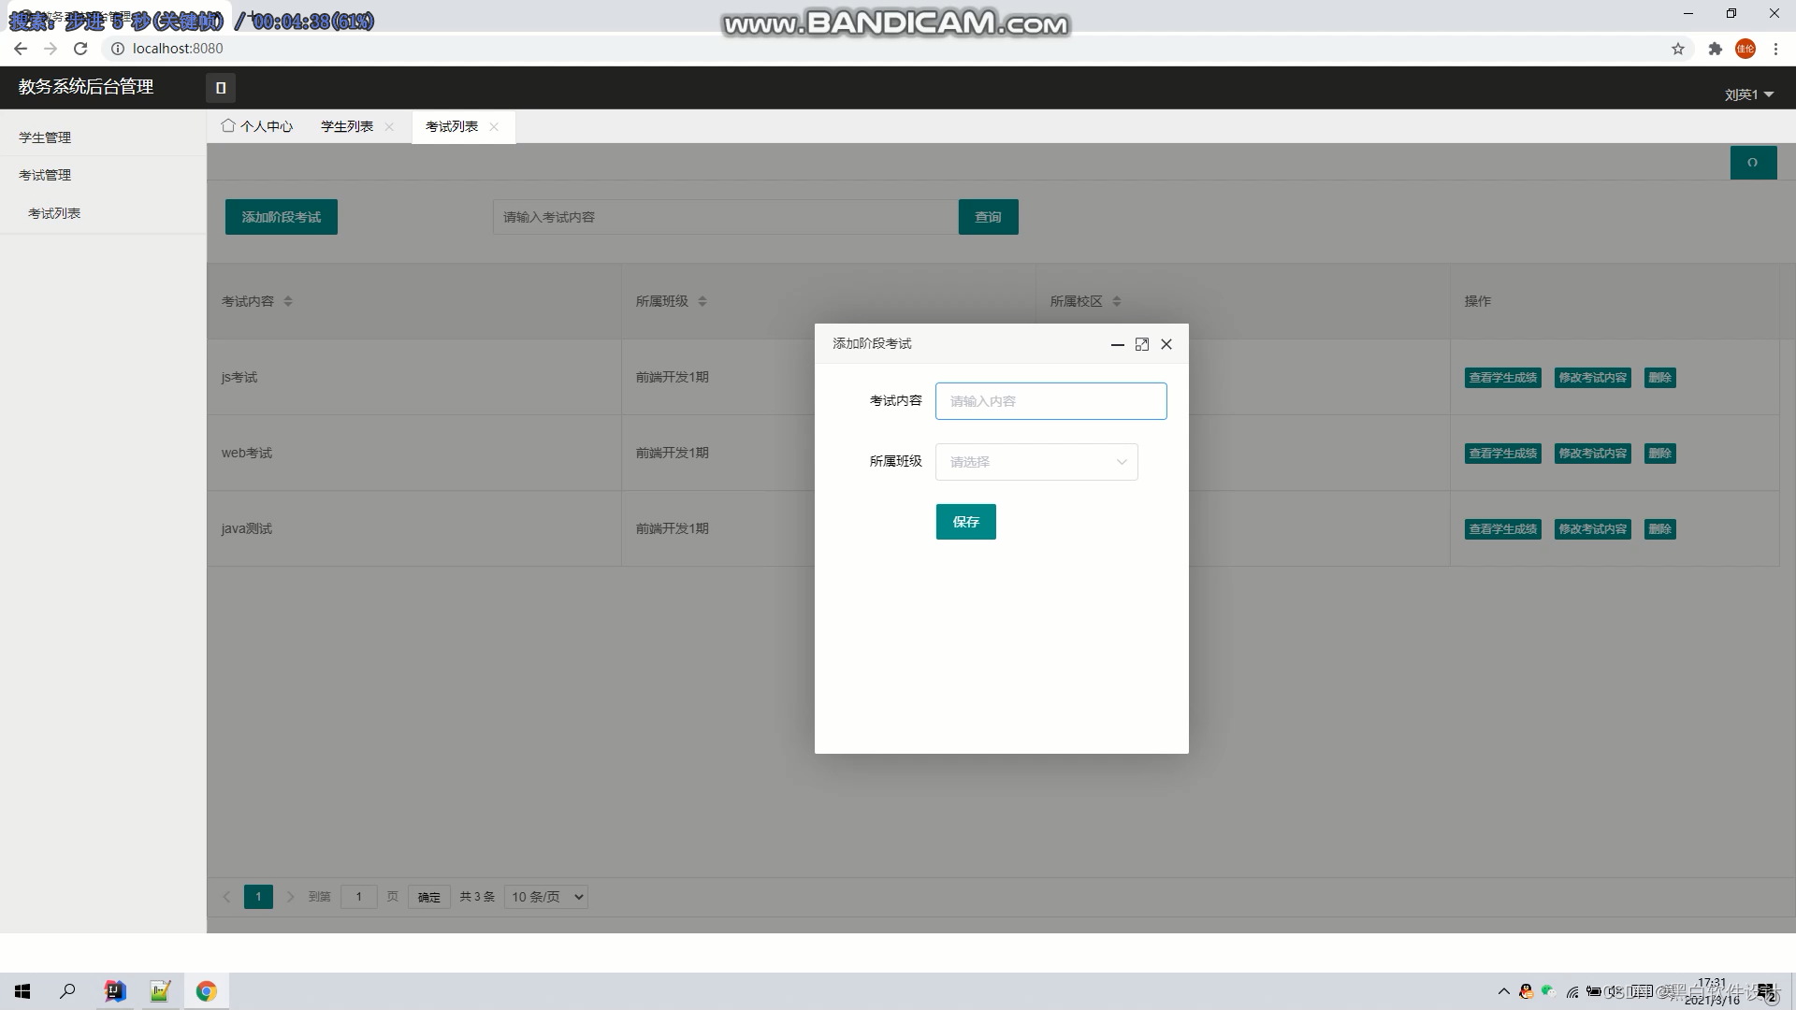
Task: Minimize the 添加阶段考试 dialog
Action: coord(1117,344)
